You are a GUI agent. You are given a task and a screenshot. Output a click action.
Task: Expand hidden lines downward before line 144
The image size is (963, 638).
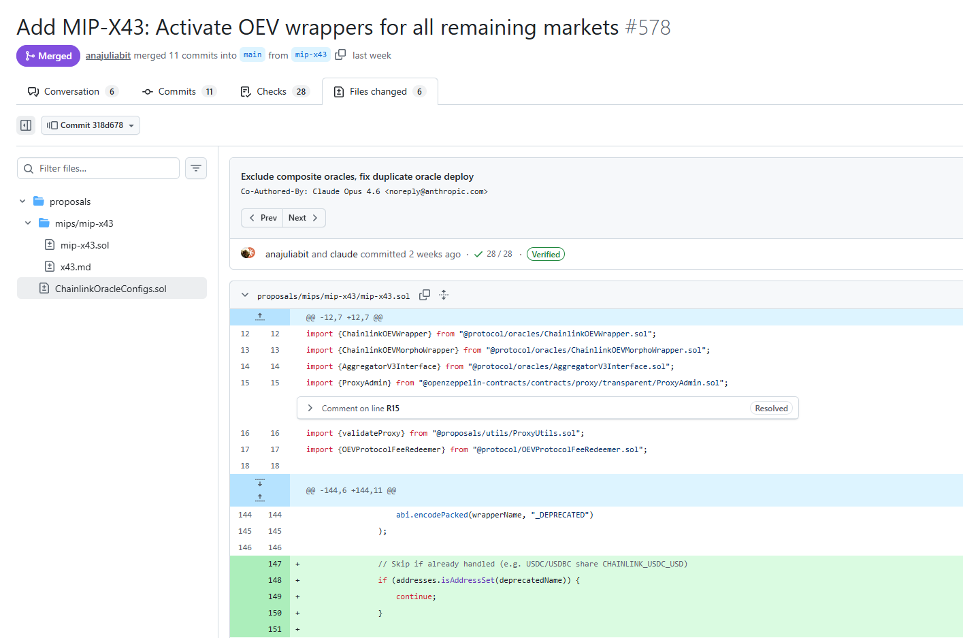[260, 482]
